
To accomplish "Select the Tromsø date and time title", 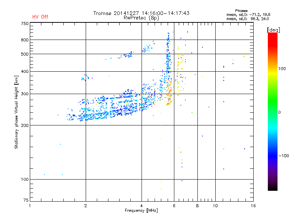I will click(141, 13).
